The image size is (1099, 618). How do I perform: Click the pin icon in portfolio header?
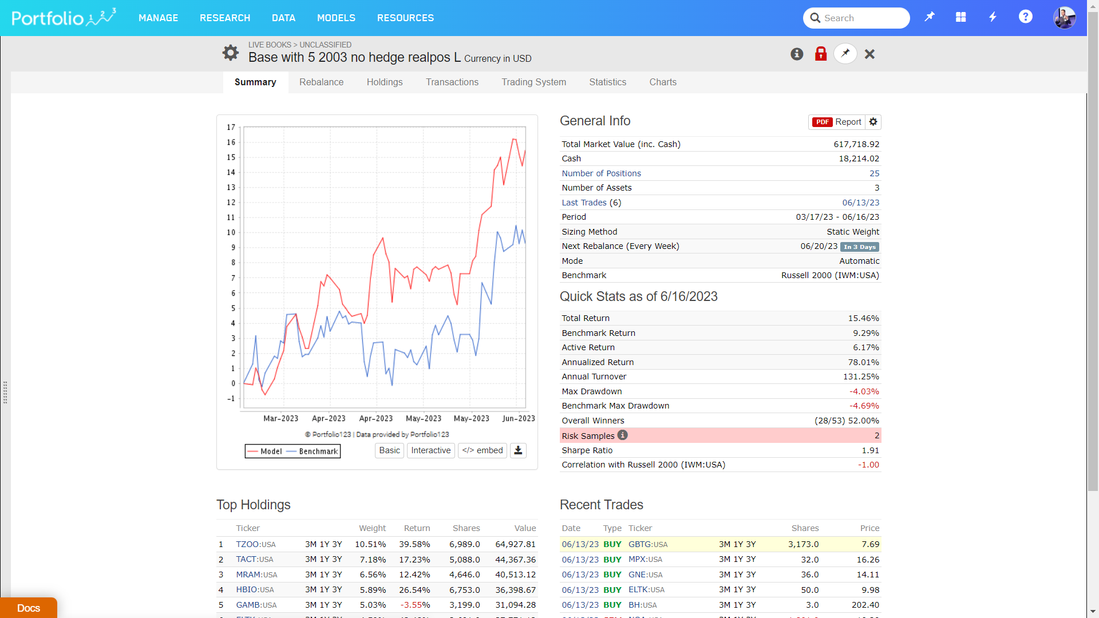click(845, 54)
